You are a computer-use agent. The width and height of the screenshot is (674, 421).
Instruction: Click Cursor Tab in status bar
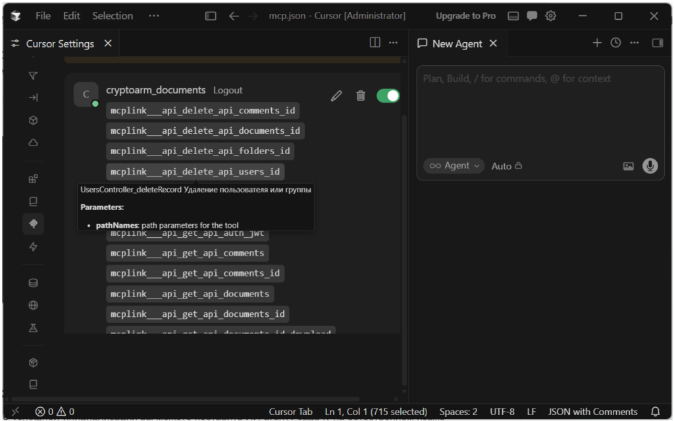point(290,412)
